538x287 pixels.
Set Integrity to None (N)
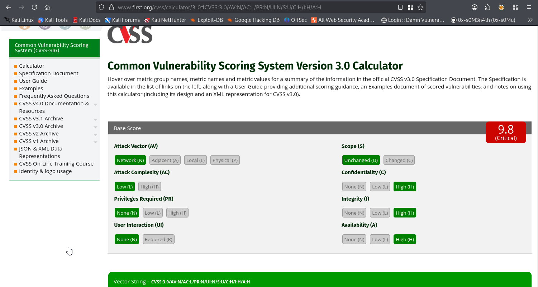[354, 213]
